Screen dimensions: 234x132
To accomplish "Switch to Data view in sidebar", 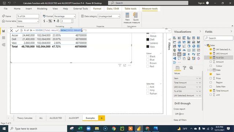I will point(4,38).
